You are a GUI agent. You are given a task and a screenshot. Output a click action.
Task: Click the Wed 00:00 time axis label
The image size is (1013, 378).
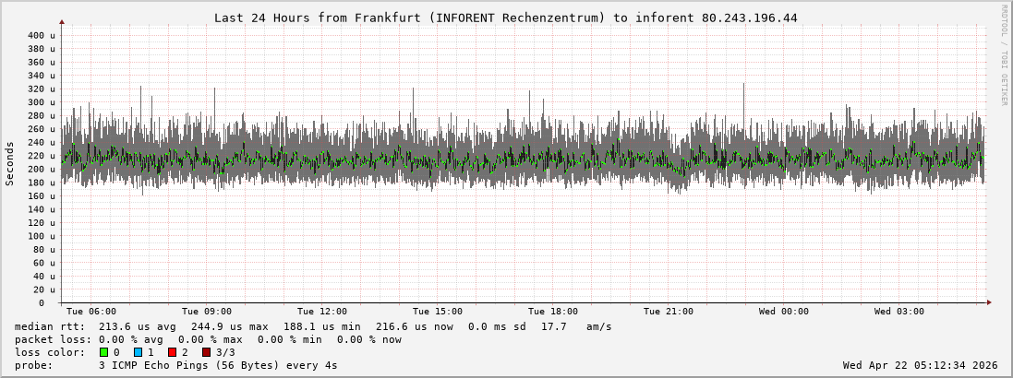(x=784, y=312)
